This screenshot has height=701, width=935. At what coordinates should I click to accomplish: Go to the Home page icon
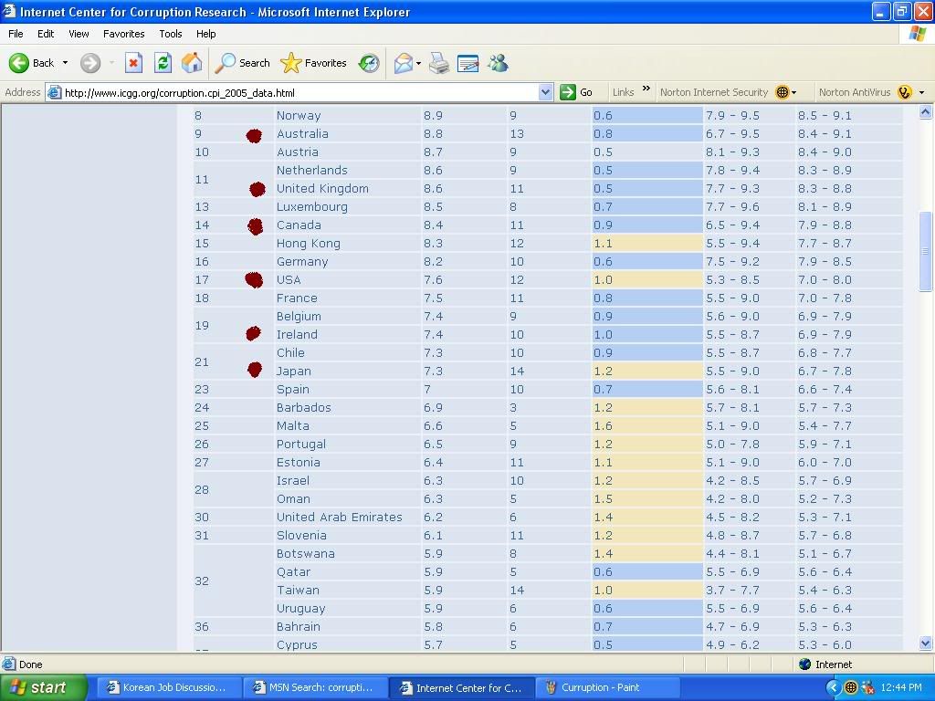192,63
